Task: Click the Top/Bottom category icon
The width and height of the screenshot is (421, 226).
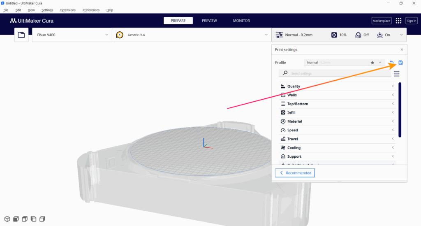Action: click(x=283, y=104)
